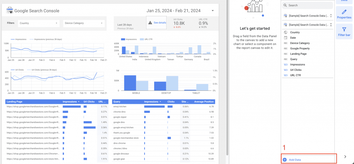354x164 pixels.
Task: Click the 'emoji kitchen' query row
Action: 164,106
